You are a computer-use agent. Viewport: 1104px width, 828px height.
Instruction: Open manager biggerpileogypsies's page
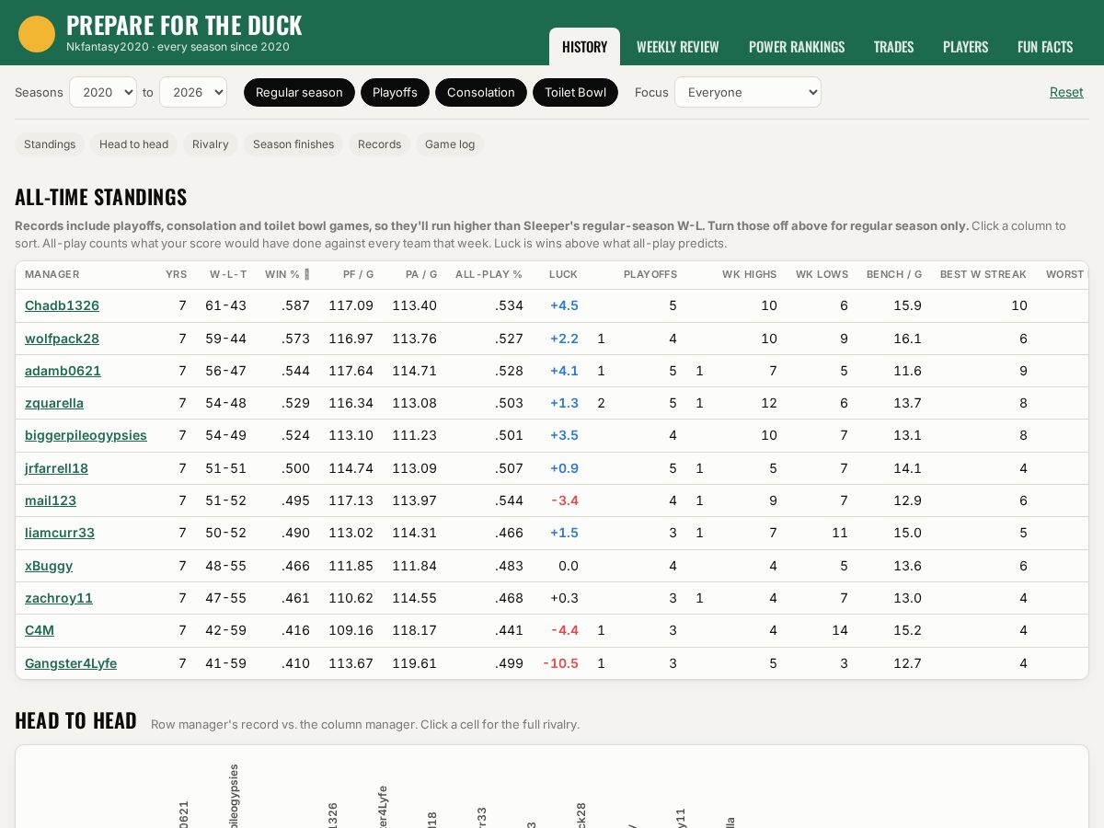86,435
